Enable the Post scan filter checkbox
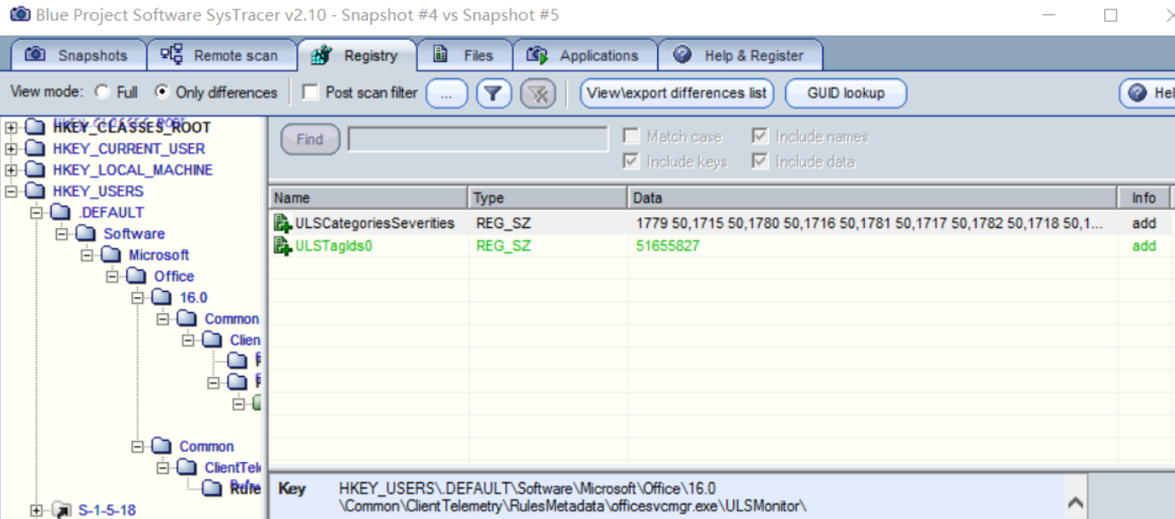 coord(311,92)
